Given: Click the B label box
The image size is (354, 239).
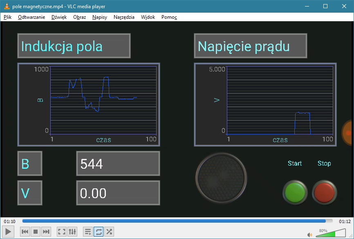Looking at the screenshot, I should coord(30,163).
